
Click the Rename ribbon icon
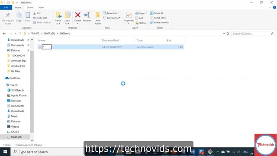coord(87,17)
